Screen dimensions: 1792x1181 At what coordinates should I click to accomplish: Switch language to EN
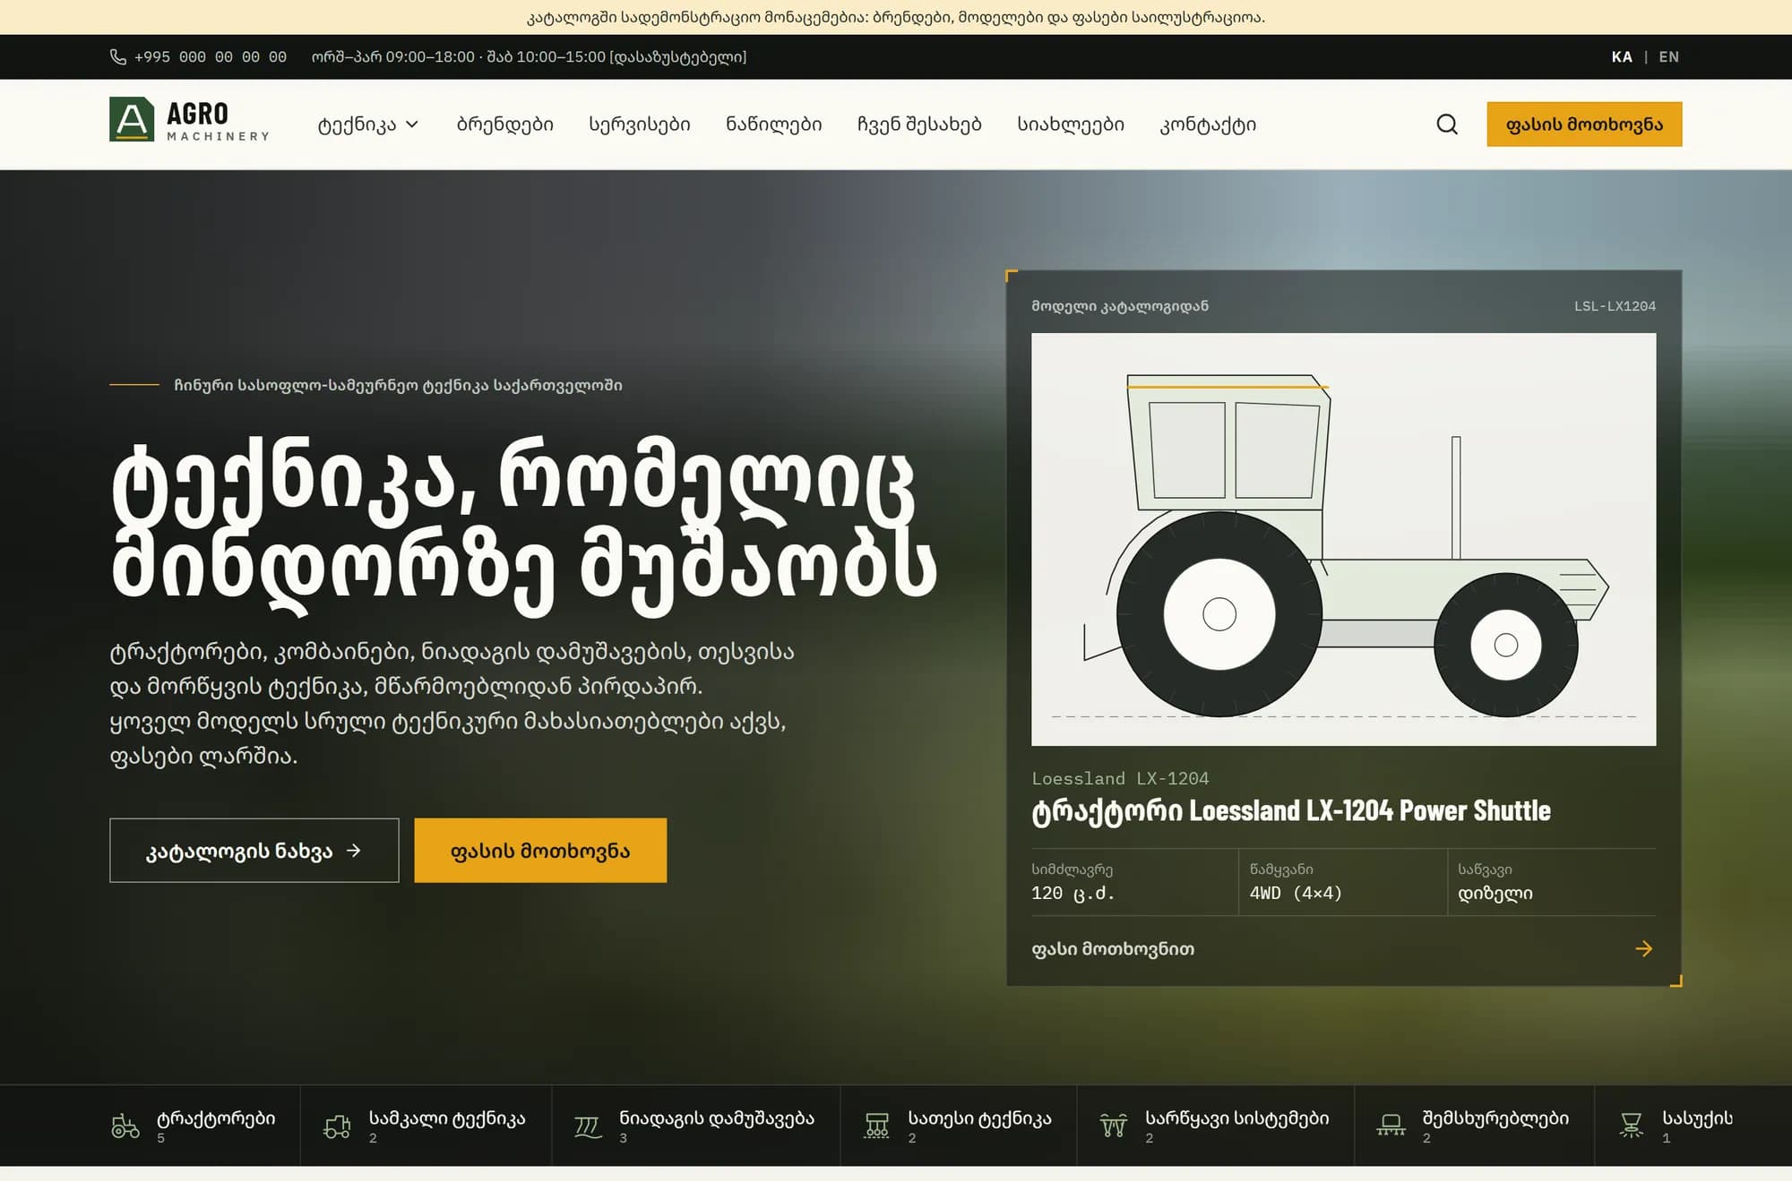[x=1668, y=56]
